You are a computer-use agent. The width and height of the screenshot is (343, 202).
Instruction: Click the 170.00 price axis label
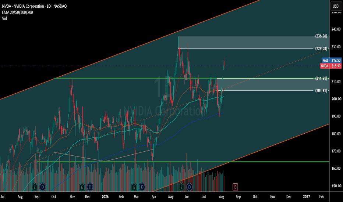coord(336,151)
